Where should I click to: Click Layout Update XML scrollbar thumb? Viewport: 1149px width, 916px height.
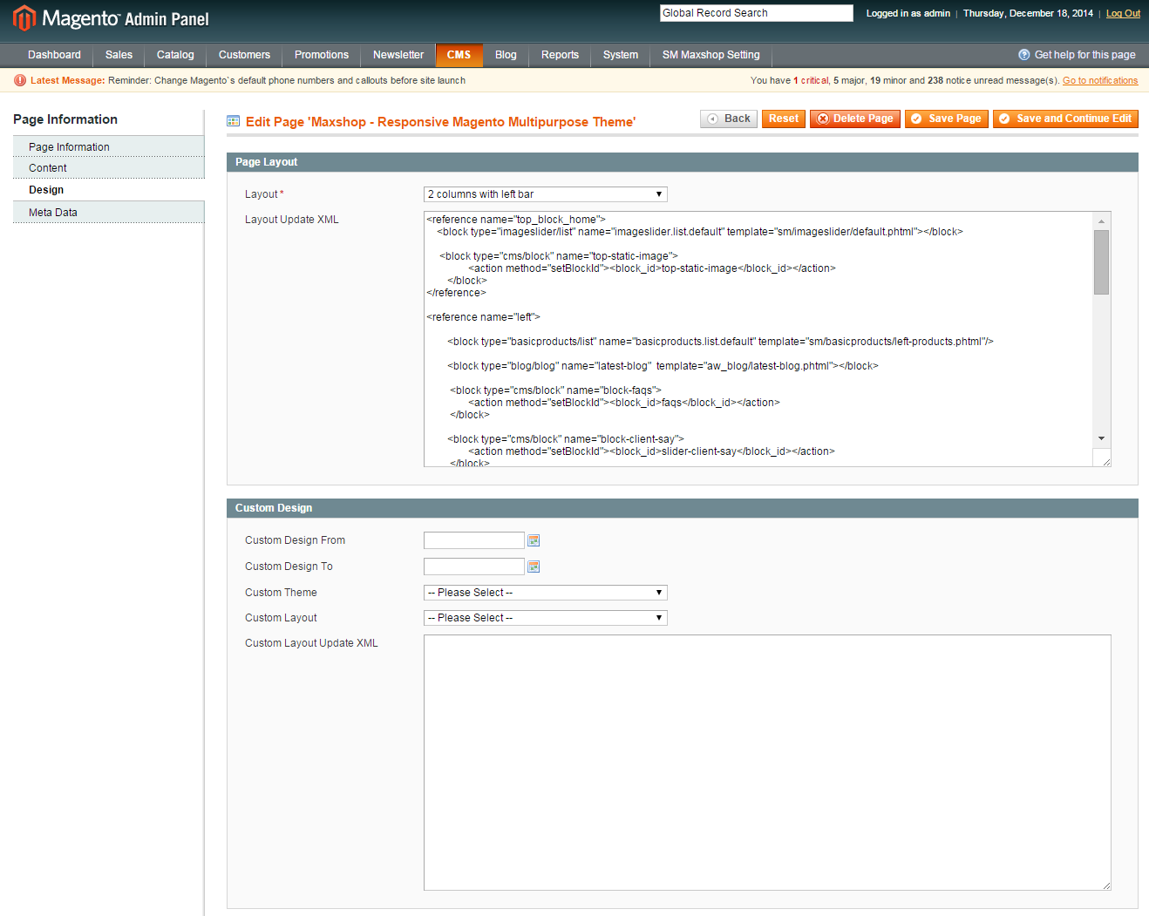pyautogui.click(x=1102, y=262)
